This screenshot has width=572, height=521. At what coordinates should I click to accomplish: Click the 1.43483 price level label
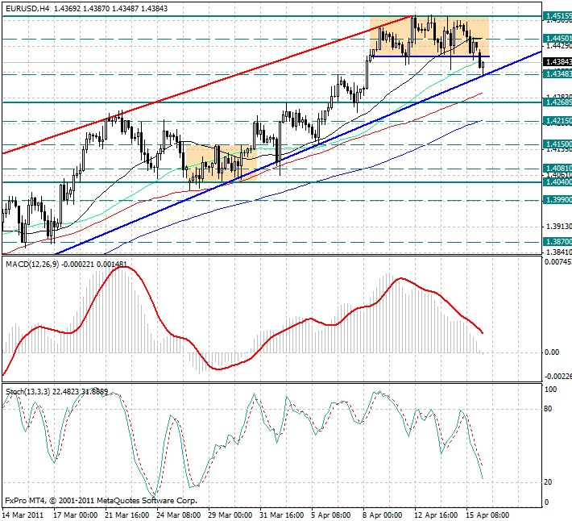click(x=557, y=73)
